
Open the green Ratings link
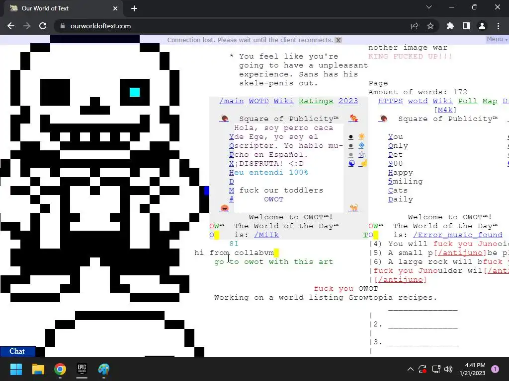(316, 101)
